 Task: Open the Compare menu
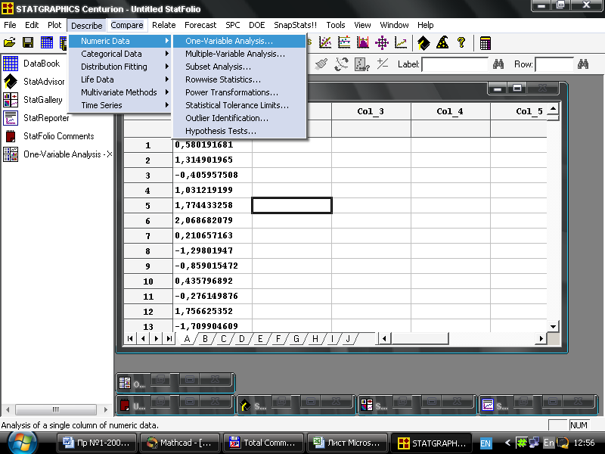(x=127, y=25)
